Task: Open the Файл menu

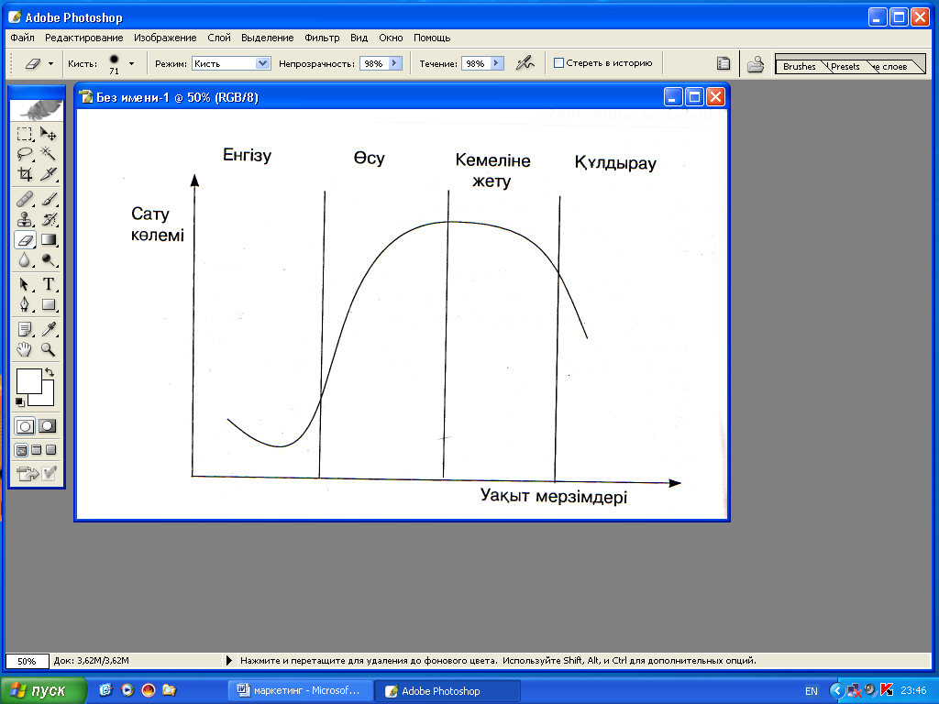Action: point(22,38)
